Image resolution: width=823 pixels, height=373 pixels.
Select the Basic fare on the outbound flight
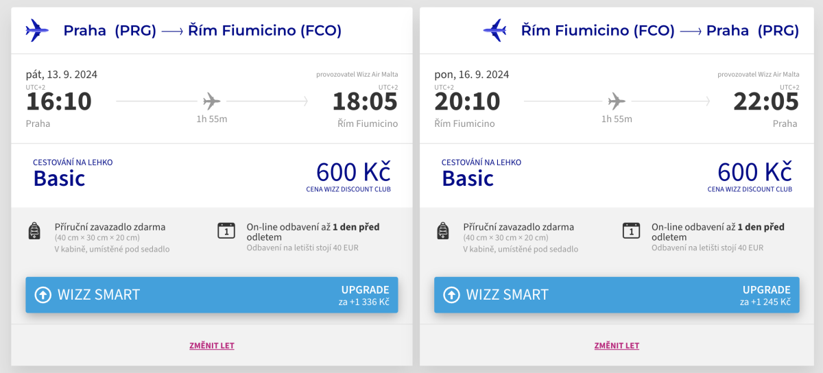60,178
